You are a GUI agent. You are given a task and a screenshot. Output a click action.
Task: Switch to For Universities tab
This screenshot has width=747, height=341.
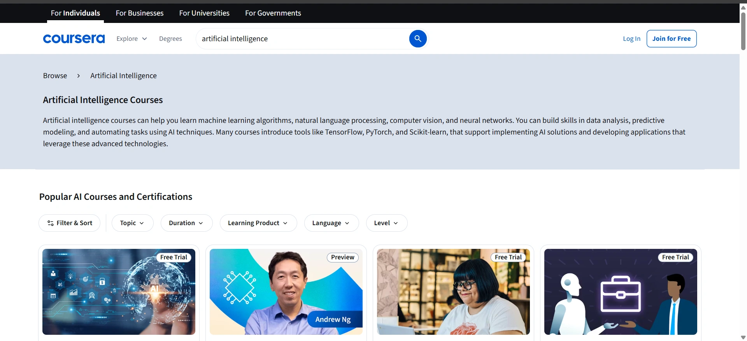point(204,13)
